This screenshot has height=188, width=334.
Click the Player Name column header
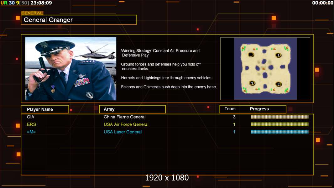[x=45, y=109]
